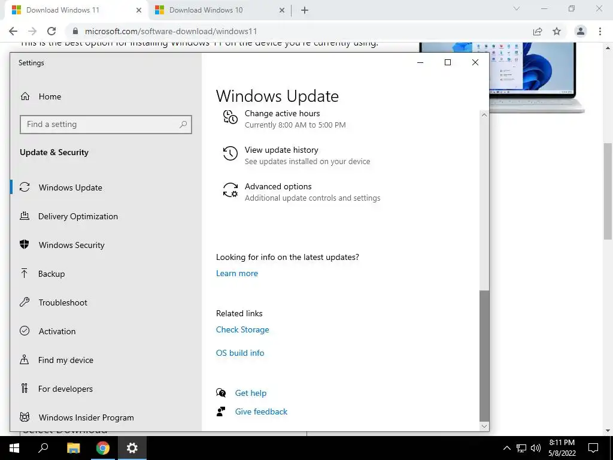Click the Give feedback link
The height and width of the screenshot is (460, 613).
click(261, 411)
